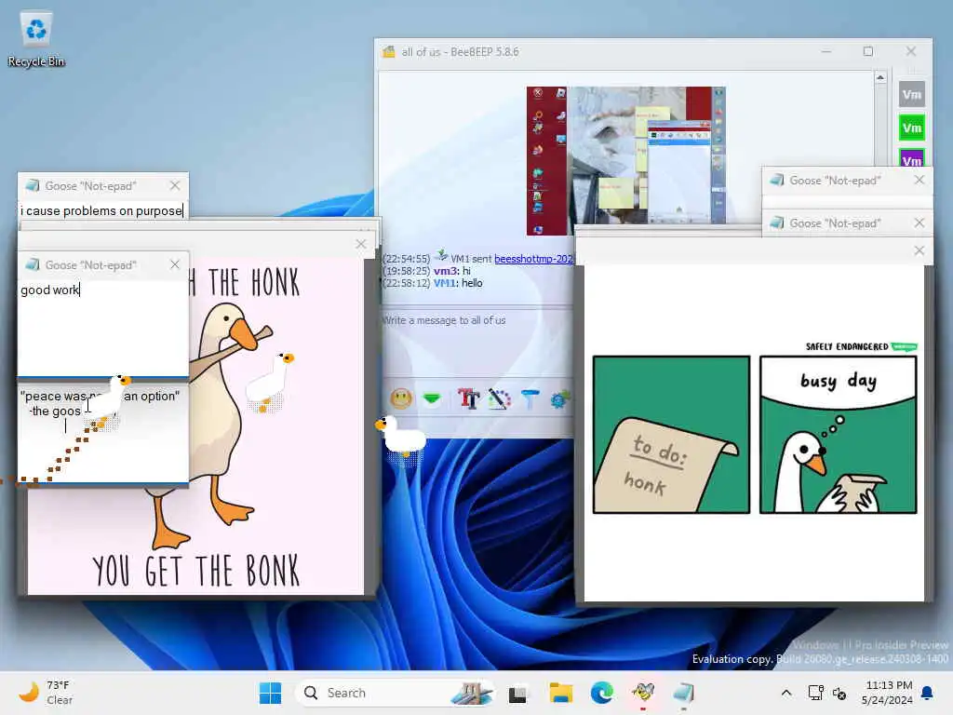Screen dimensions: 953x715
Task: Open the green down-arrow menu in BeeBEEP toolbar
Action: point(432,398)
